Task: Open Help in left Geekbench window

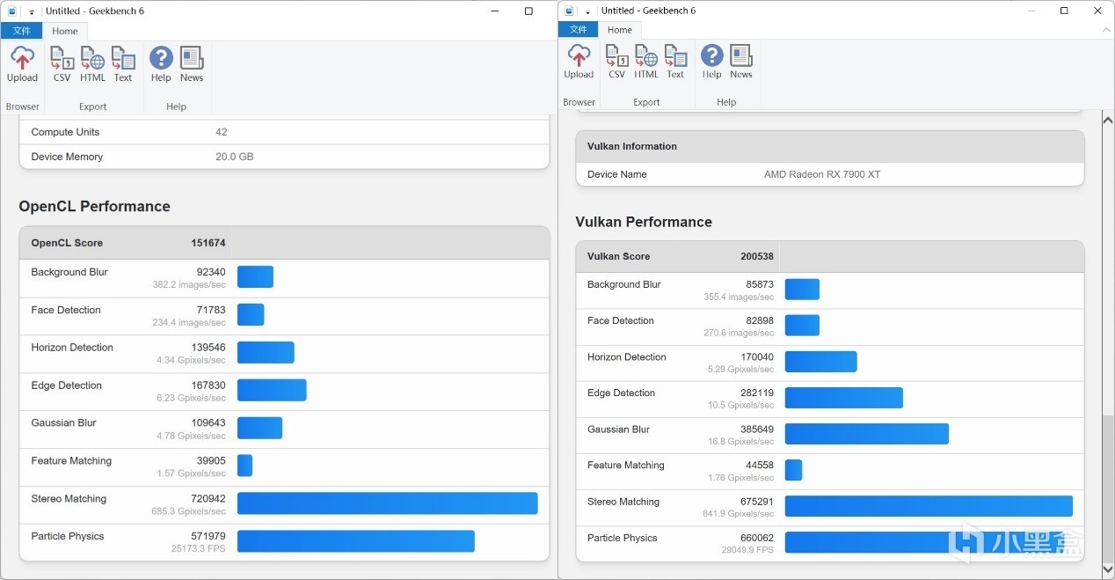Action: (161, 65)
